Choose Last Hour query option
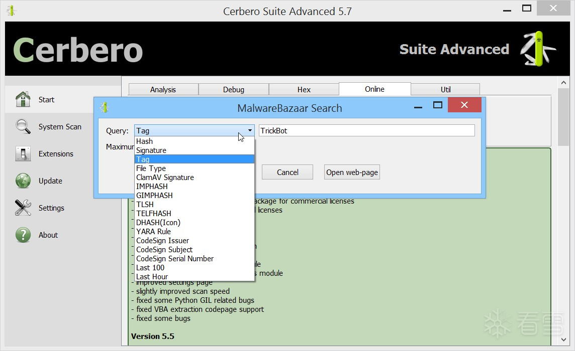Screen dimensions: 575x351 click(x=195, y=277)
